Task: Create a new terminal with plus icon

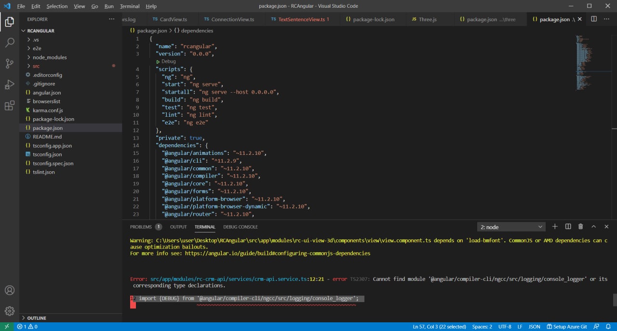Action: pos(555,227)
